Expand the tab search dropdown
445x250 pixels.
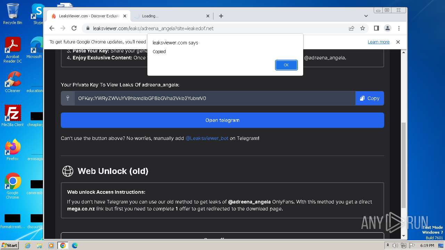[366, 16]
